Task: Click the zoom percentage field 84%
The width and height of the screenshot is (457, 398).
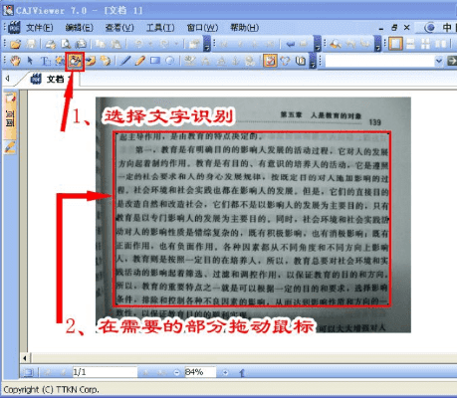Action: pyautogui.click(x=200, y=372)
